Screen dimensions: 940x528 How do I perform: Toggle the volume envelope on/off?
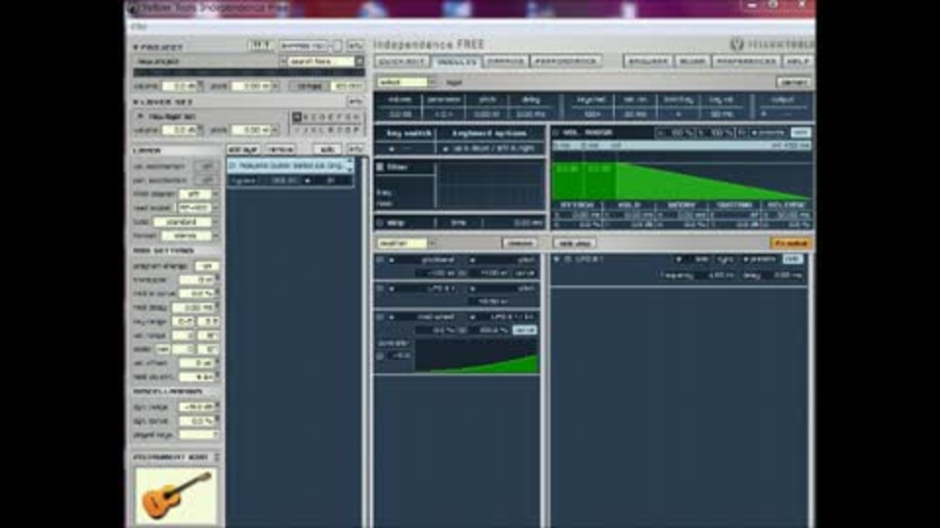click(556, 132)
